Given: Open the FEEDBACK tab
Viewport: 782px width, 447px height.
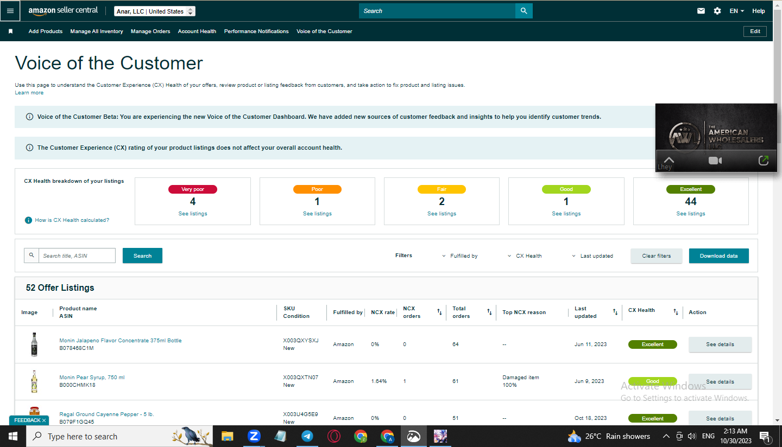Looking at the screenshot, I should pyautogui.click(x=29, y=420).
